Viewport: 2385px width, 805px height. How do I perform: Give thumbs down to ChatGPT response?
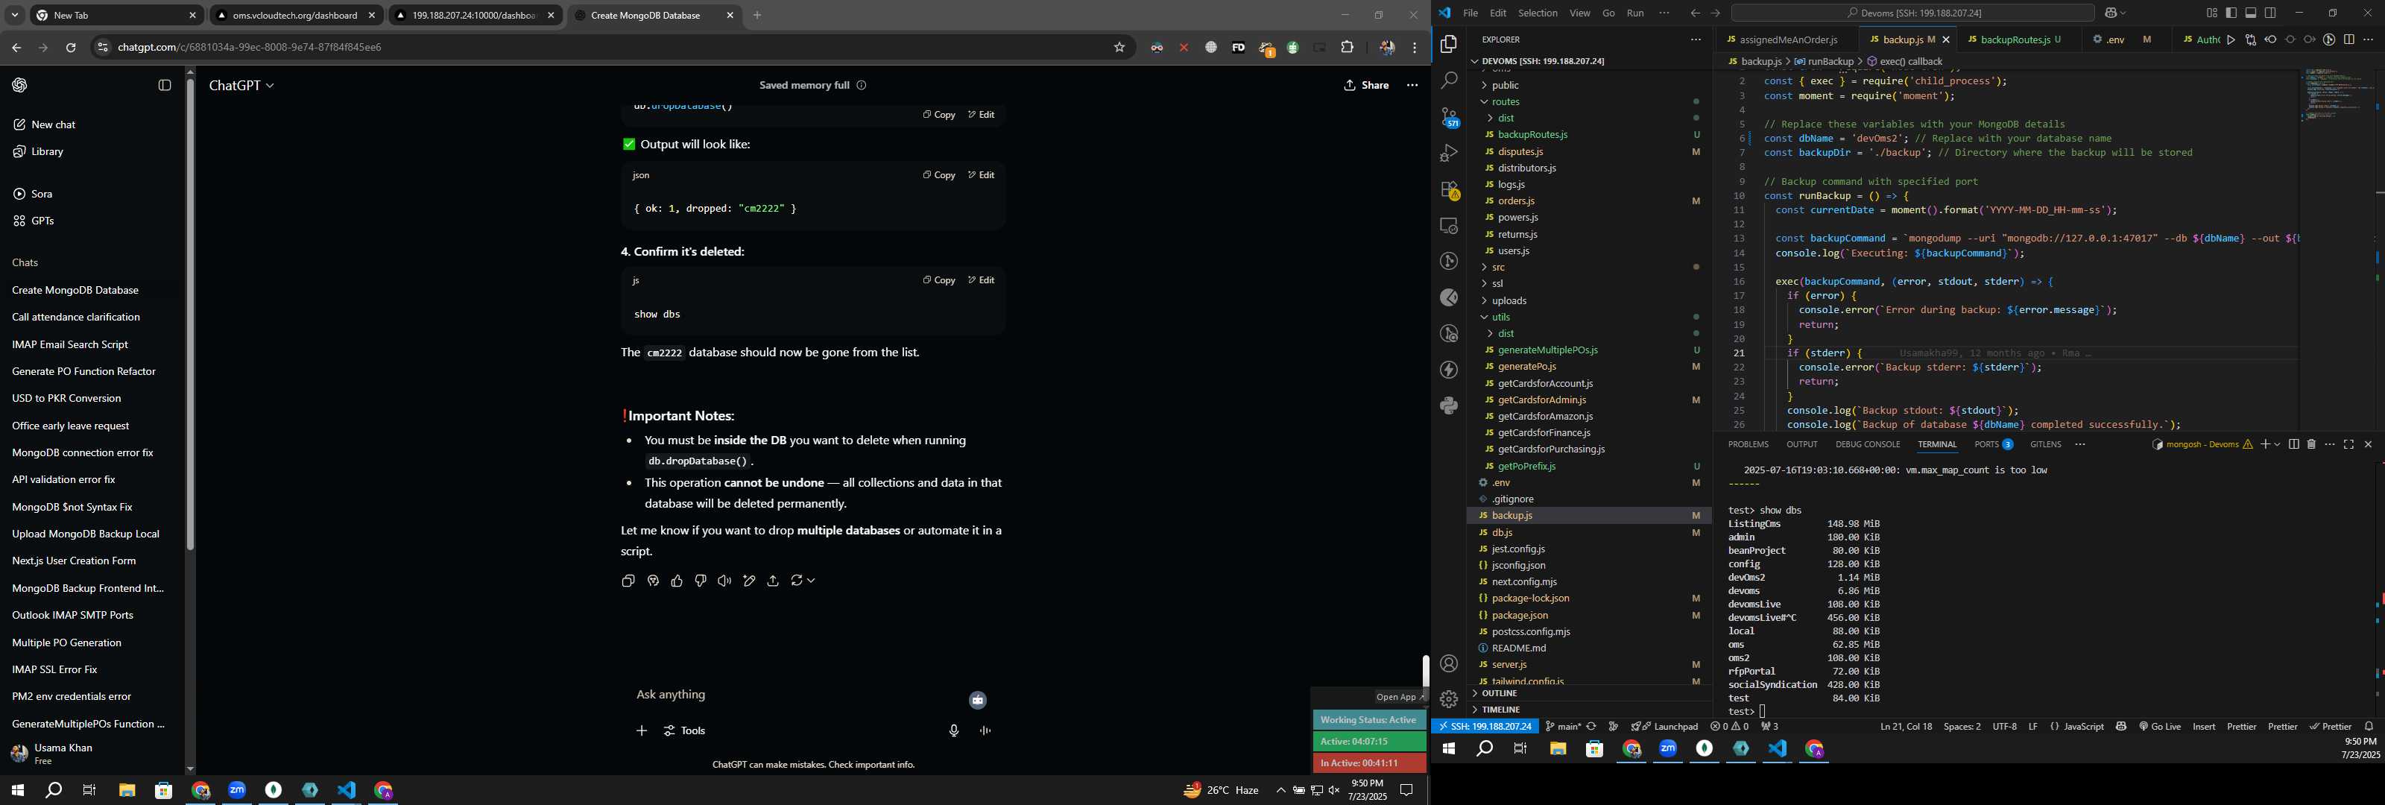(x=701, y=581)
